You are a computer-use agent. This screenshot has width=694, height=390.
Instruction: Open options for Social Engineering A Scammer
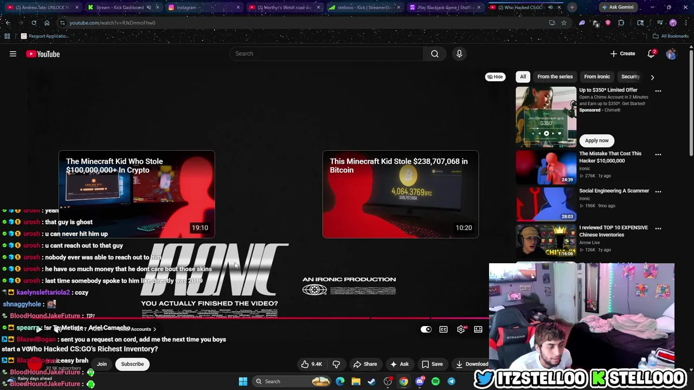tap(658, 191)
